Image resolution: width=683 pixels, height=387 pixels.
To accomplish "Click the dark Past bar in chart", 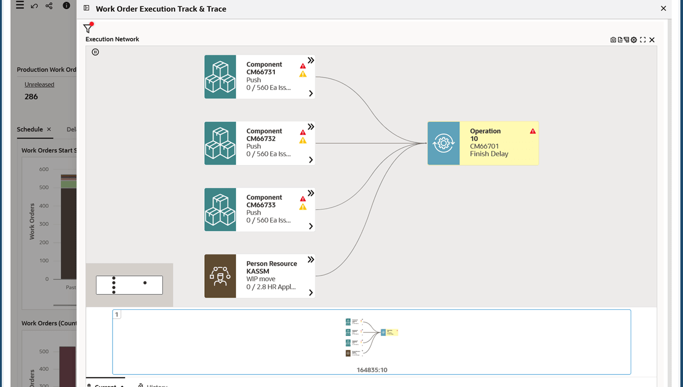I will pos(68,234).
